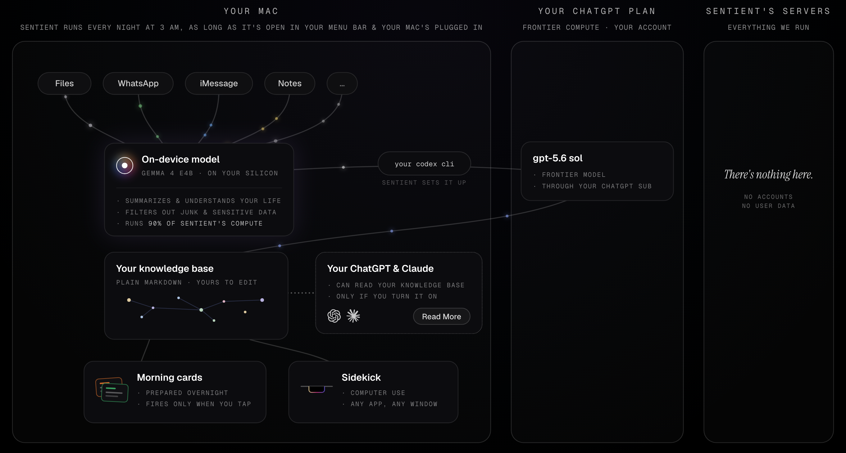Click the iMessage source pill

point(219,83)
